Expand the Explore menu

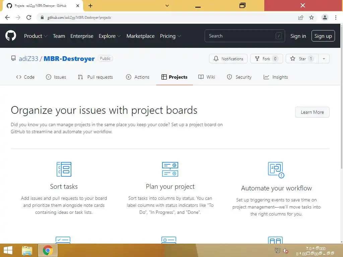point(110,36)
